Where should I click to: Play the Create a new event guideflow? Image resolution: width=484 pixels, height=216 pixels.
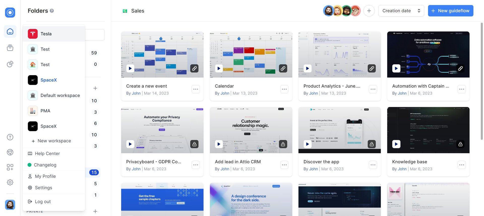(x=130, y=68)
